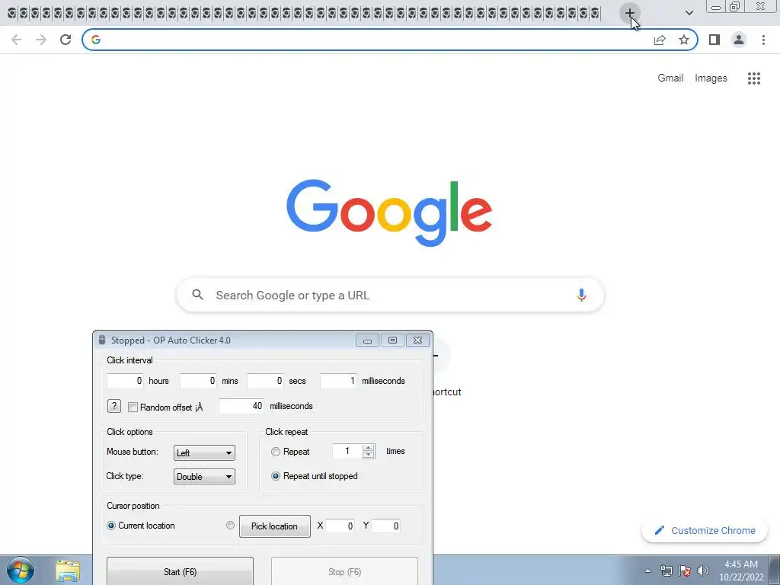
Task: Click the repeat times number field
Action: click(347, 451)
